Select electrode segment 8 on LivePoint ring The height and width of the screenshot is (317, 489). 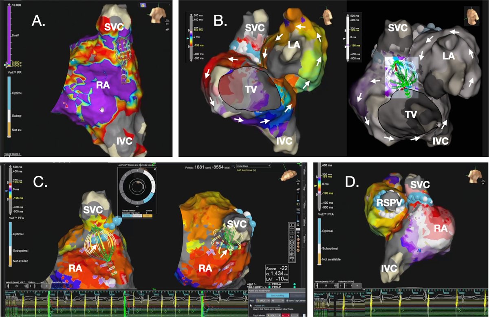coord(126,175)
